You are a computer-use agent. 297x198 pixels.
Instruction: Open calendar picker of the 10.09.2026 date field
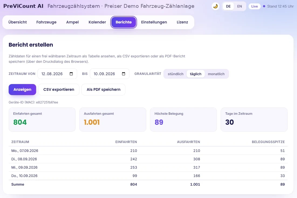pos(124,74)
